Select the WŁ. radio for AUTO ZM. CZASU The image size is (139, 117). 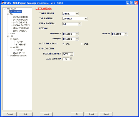click(x=63, y=44)
